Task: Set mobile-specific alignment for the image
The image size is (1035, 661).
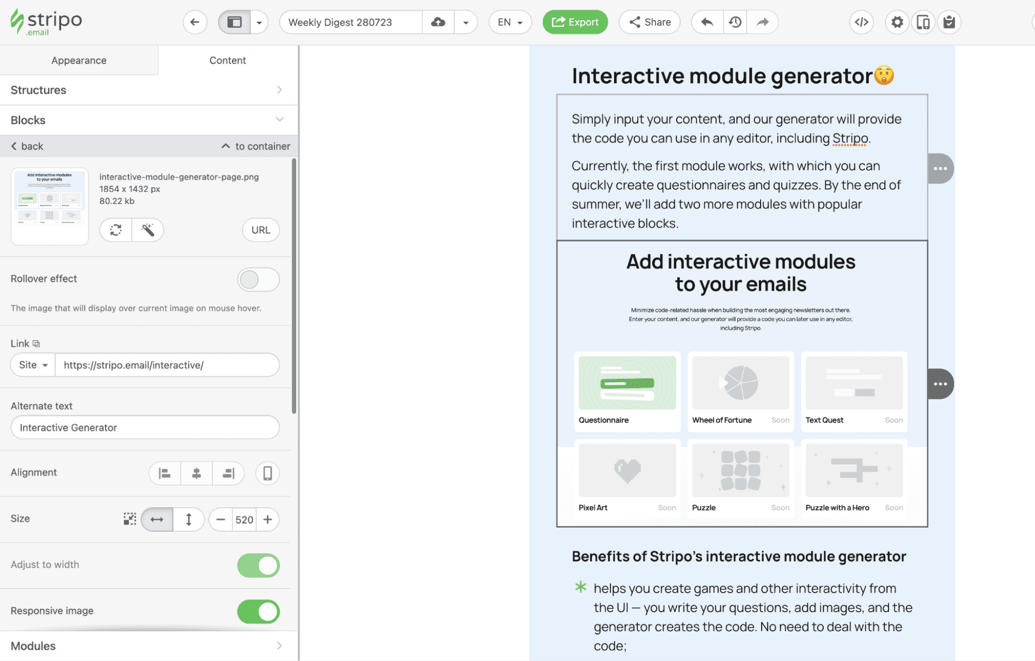Action: point(267,473)
